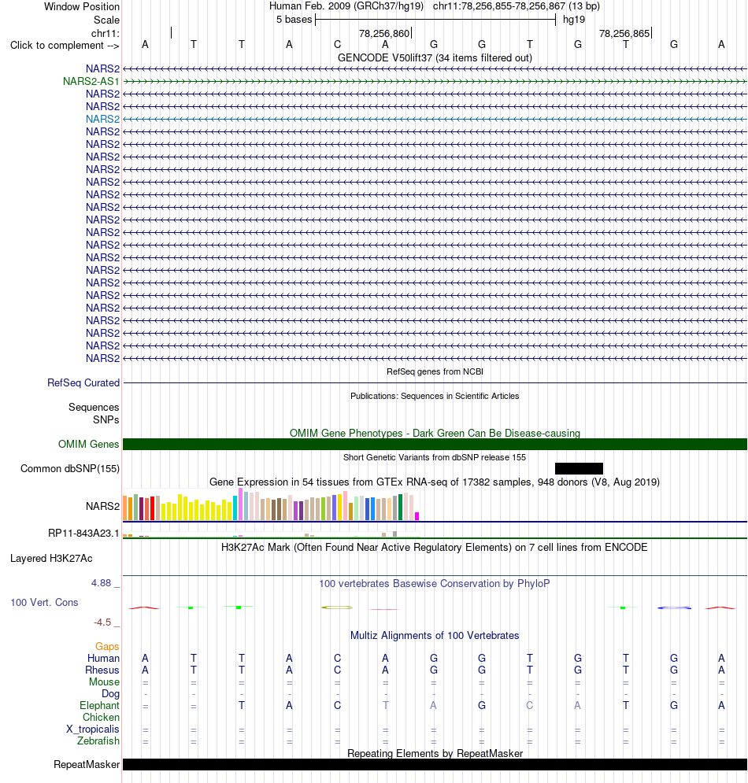Select the X_tropicalis alignment row label
The height and width of the screenshot is (783, 748).
coord(92,729)
